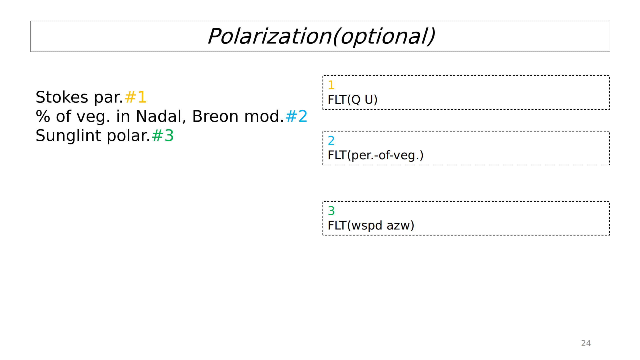The width and height of the screenshot is (640, 360).
Task: Click the FLT(per.-of-veg.) text
Action: [x=375, y=155]
